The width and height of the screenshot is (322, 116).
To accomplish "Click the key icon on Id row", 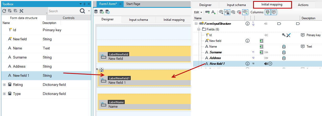I will tap(284, 35).
